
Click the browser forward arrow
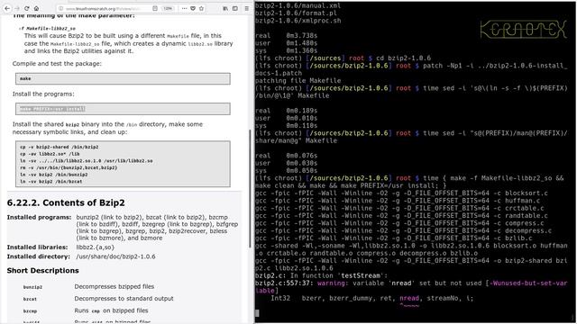pos(17,8)
